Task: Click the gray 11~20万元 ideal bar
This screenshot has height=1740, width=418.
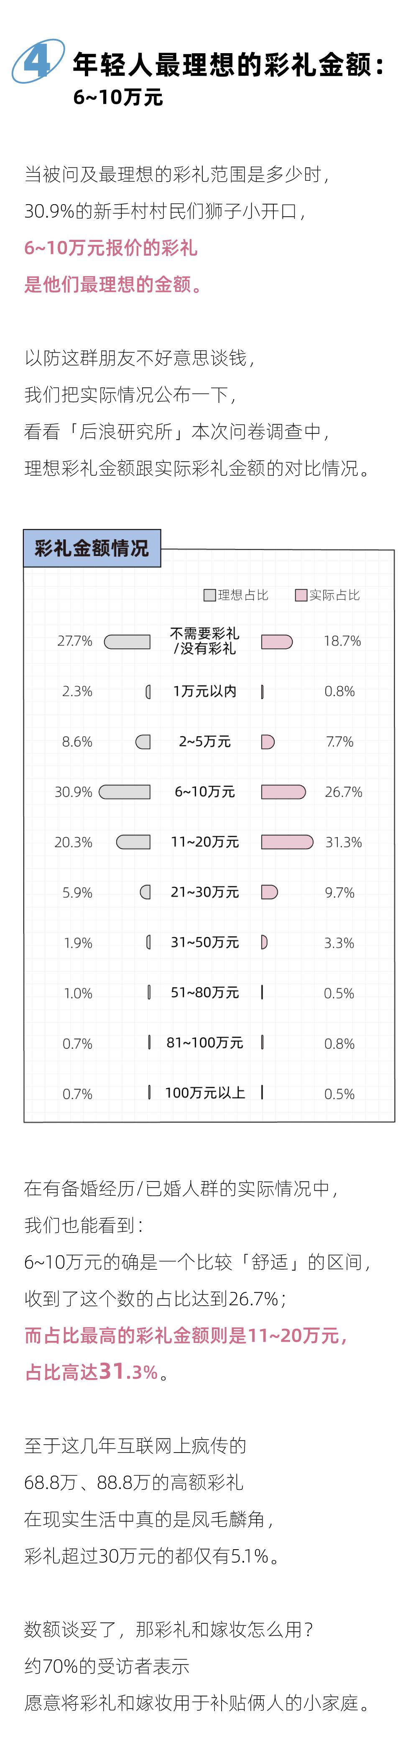Action: click(x=133, y=842)
